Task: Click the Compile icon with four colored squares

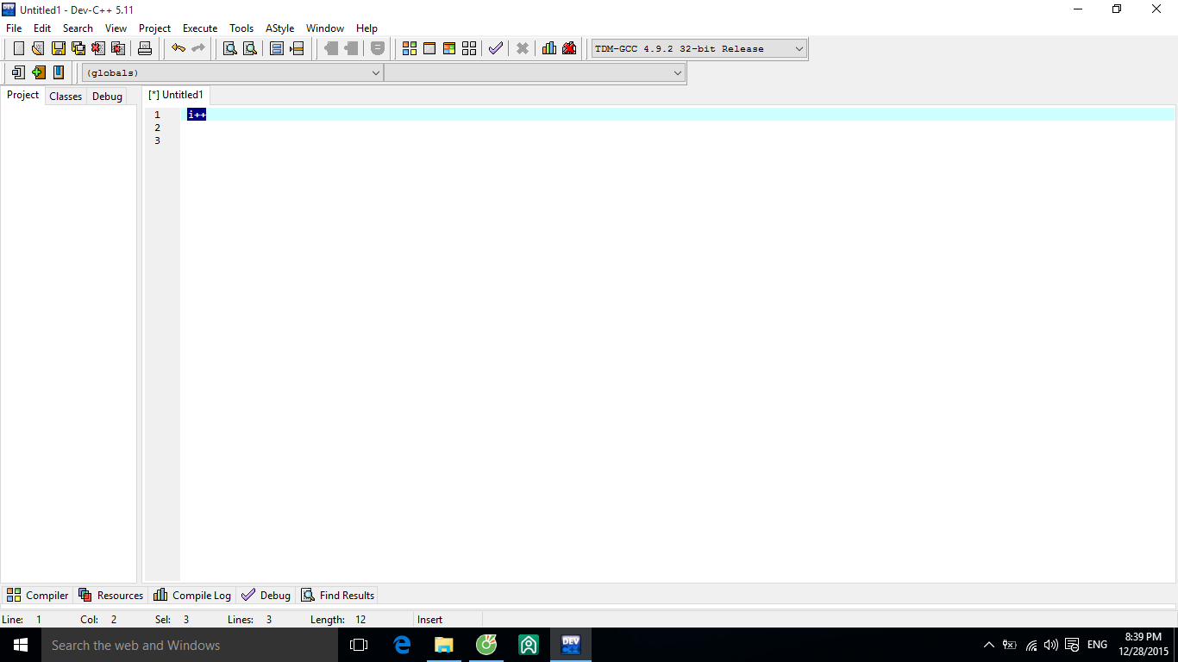Action: click(x=410, y=48)
